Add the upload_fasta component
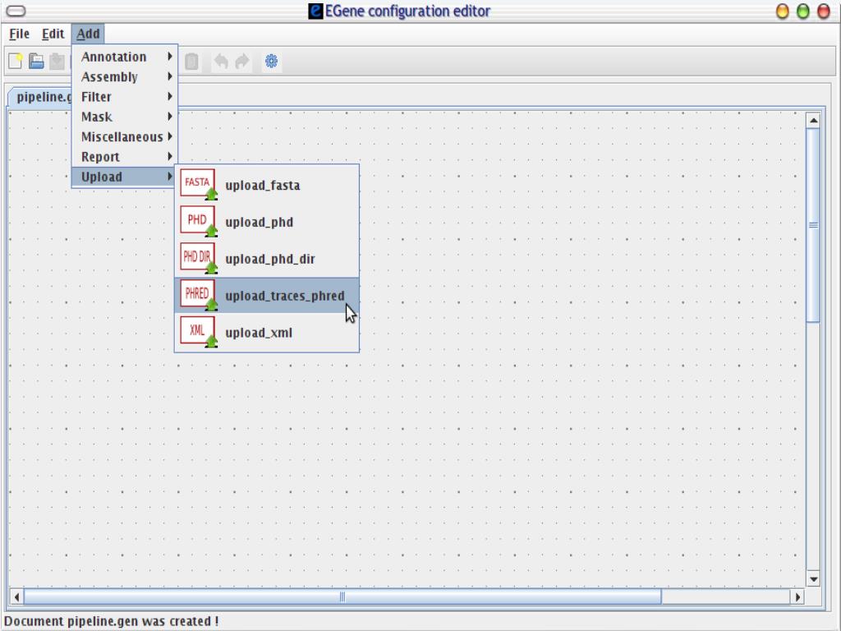 click(267, 185)
